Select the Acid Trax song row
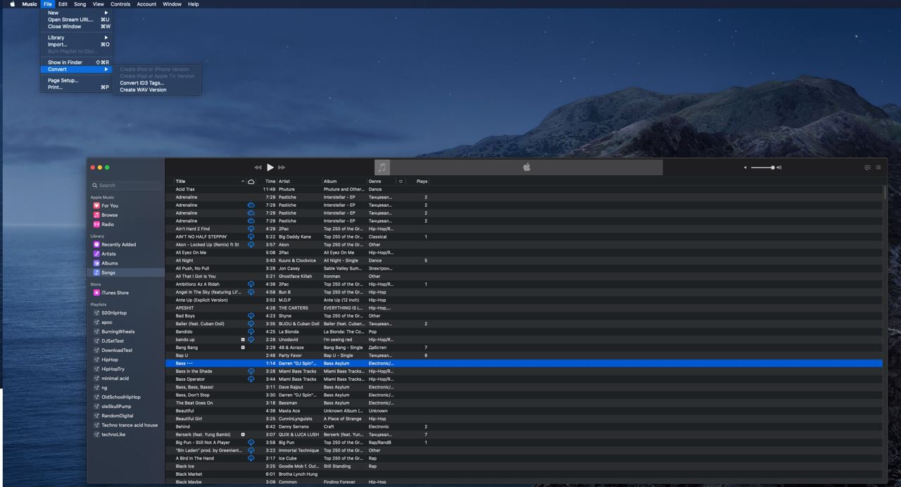Image resolution: width=901 pixels, height=487 pixels. (524, 189)
